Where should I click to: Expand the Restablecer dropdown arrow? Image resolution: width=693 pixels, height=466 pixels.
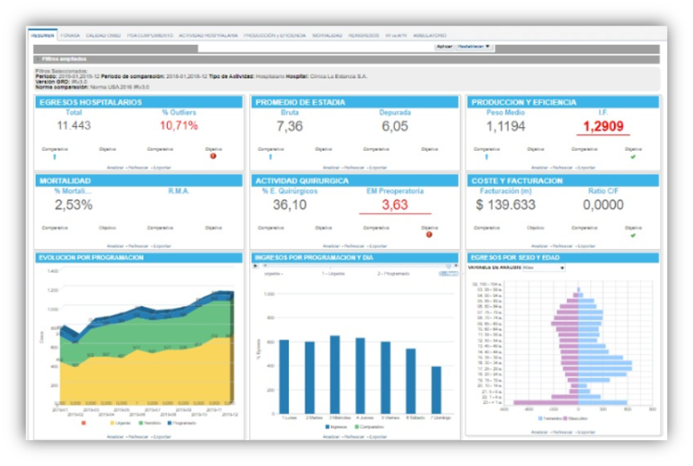487,47
